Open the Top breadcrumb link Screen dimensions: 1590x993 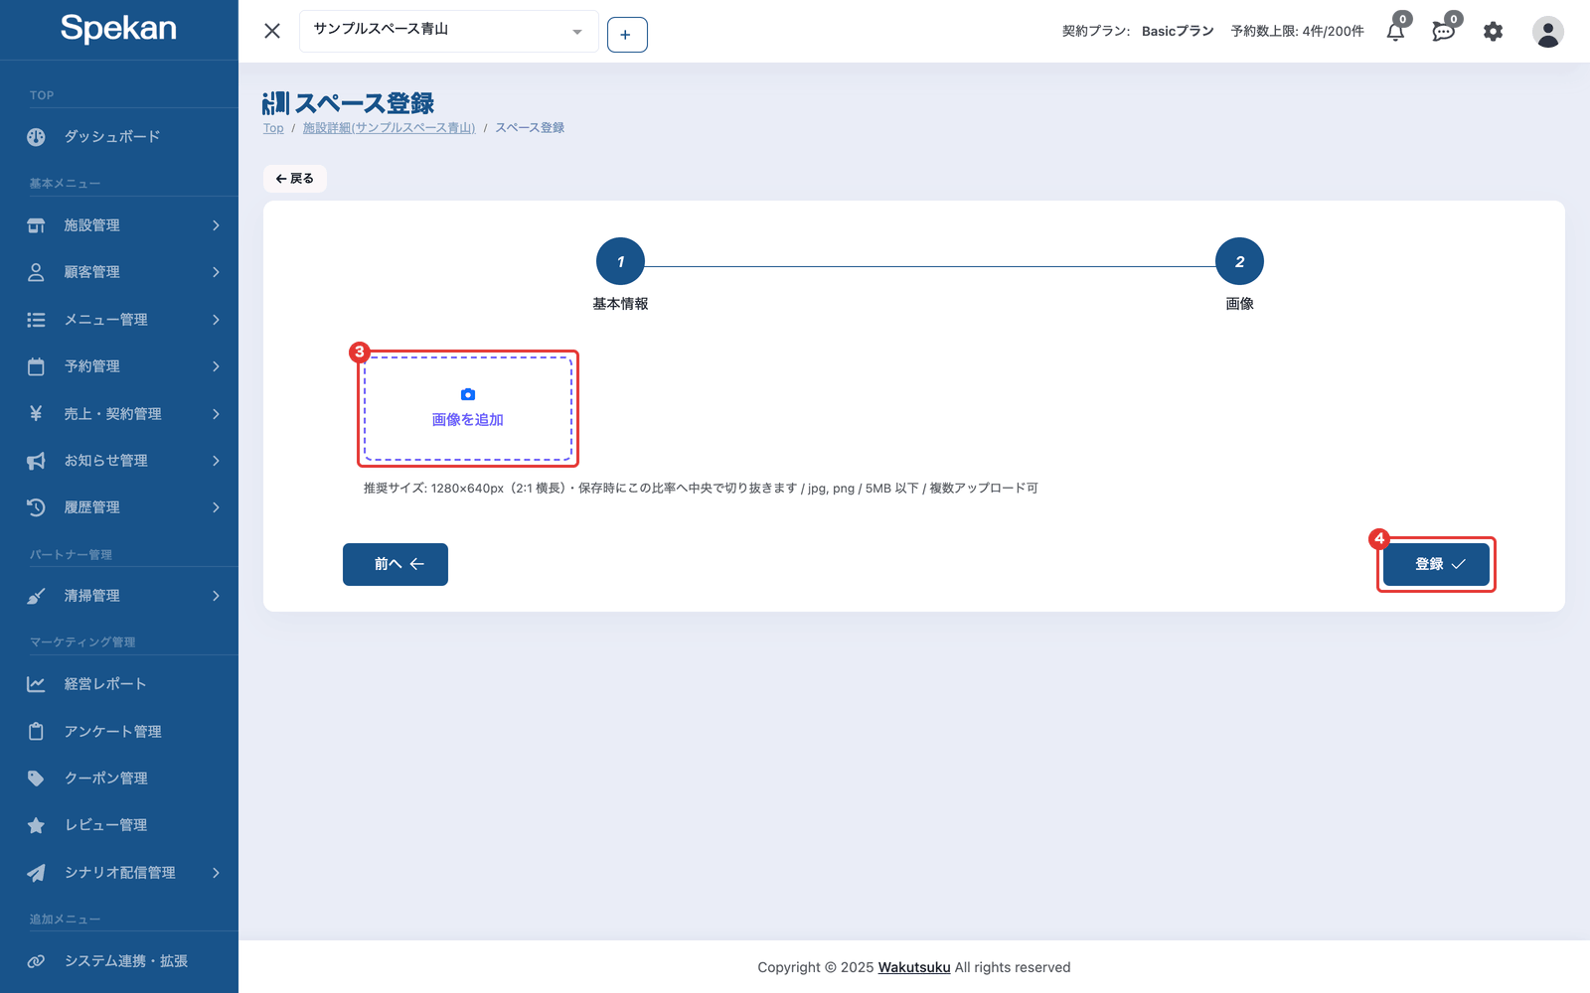[x=273, y=128]
